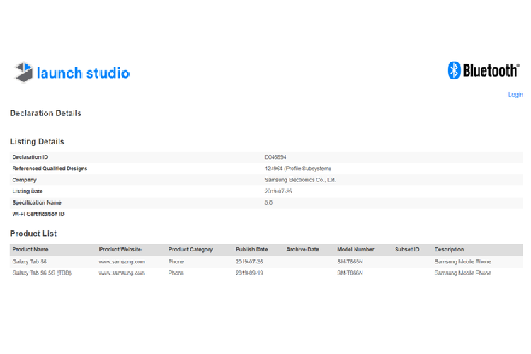Click the launch studio cube logo icon
This screenshot has height=354, width=531.
pyautogui.click(x=23, y=72)
